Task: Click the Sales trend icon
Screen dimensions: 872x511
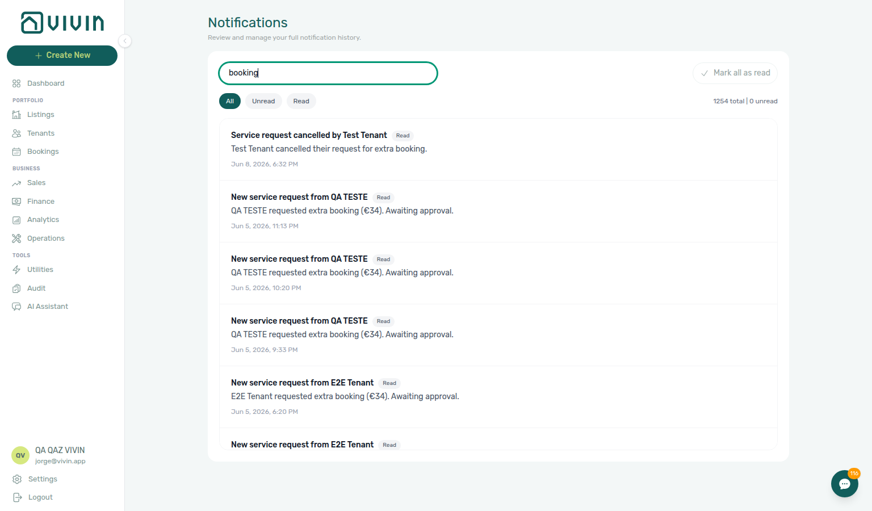Action: (x=16, y=183)
